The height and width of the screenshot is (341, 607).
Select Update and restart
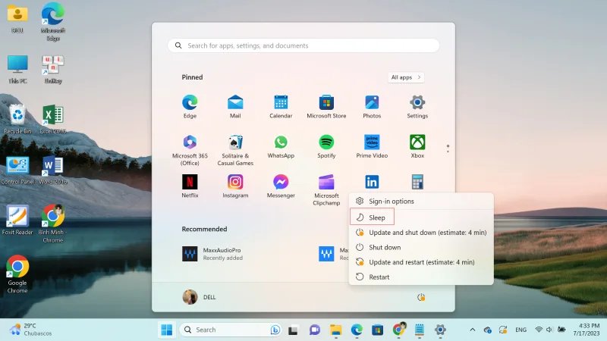421,262
